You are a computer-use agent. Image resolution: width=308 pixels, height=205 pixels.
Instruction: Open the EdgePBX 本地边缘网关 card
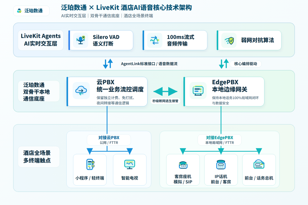click(224, 92)
